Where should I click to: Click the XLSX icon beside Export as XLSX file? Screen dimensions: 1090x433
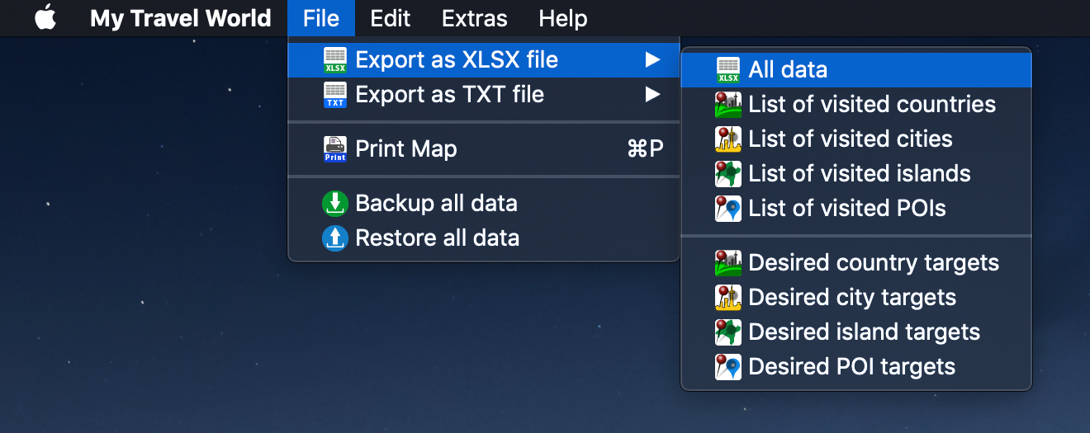tap(335, 60)
